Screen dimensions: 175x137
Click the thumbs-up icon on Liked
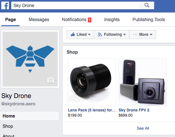point(73,34)
